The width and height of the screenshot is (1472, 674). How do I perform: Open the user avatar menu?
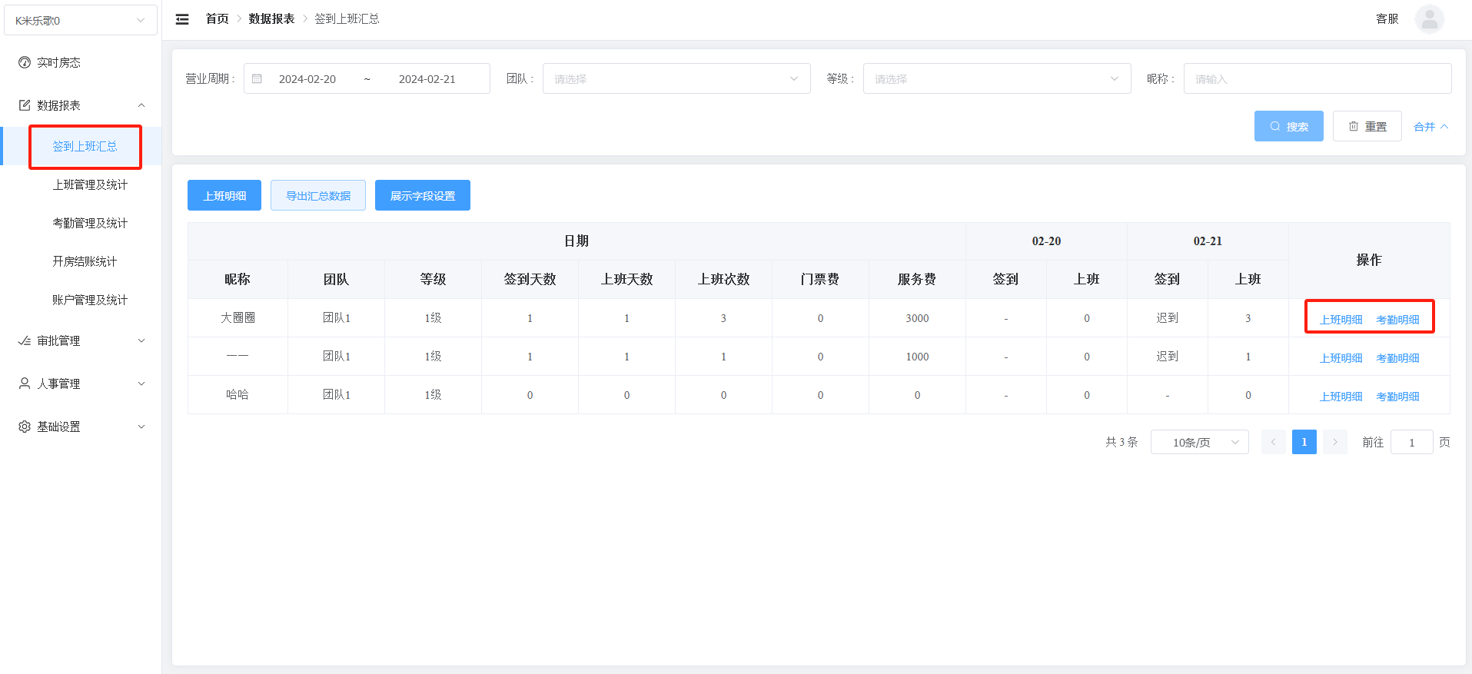coord(1429,19)
